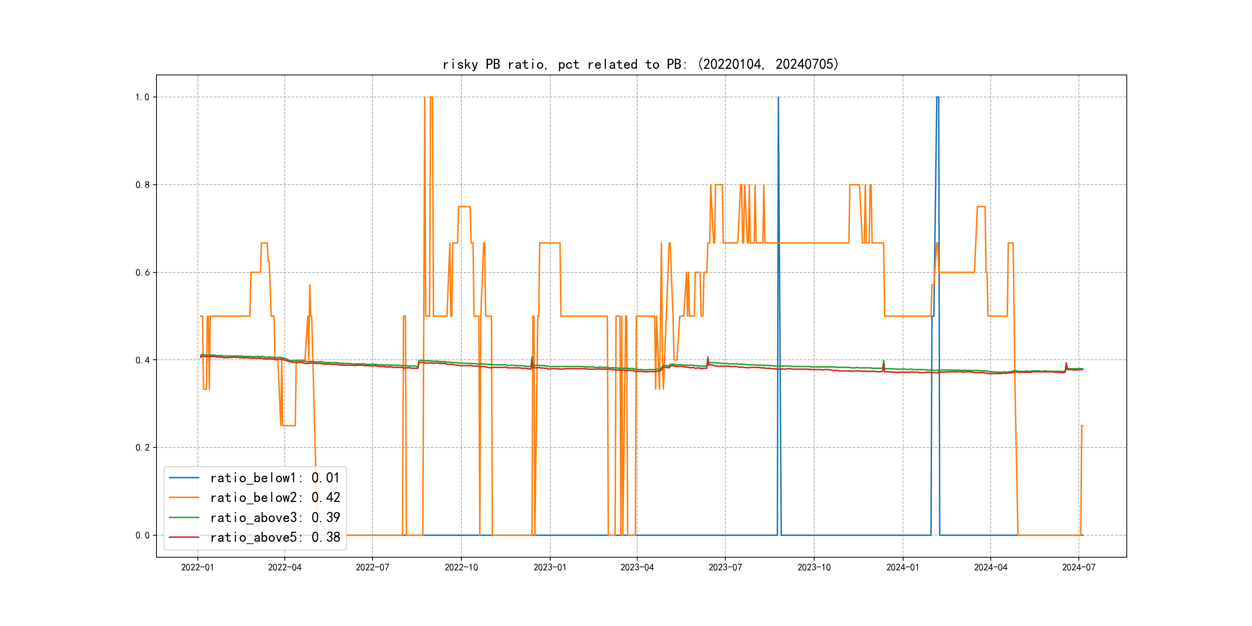Click the blue ratio_below1 legend line swatch
The image size is (1252, 626).
point(184,478)
